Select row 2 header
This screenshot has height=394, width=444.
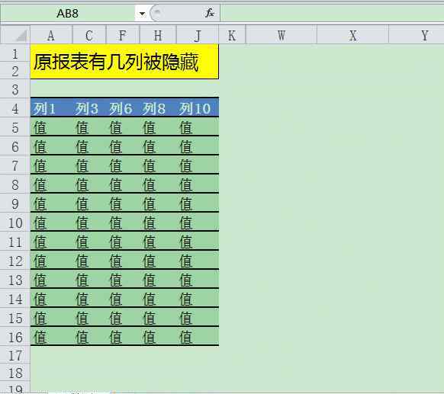pos(15,71)
